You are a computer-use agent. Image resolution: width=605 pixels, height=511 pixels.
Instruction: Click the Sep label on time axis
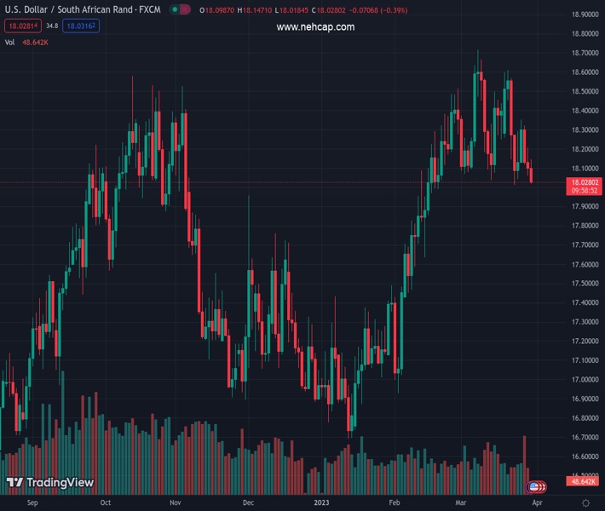point(32,502)
